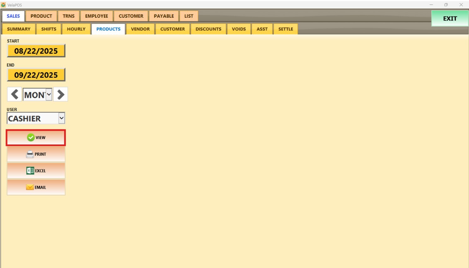Select the VOIDS report tab
Viewport: 469px width, 268px height.
point(239,29)
